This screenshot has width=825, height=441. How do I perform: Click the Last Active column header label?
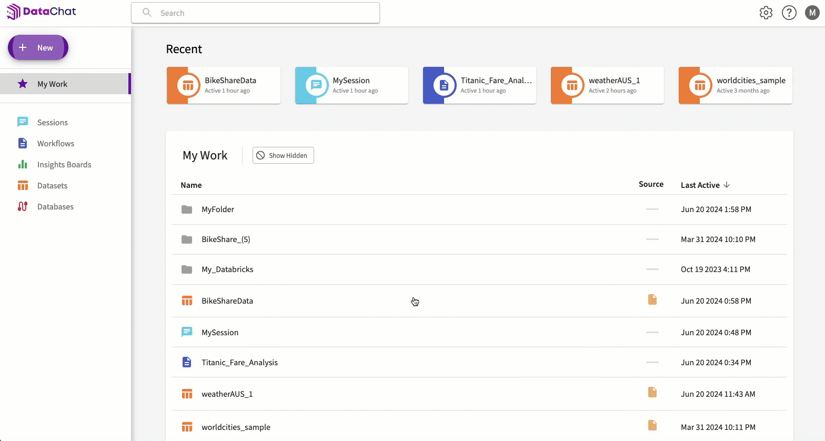pos(700,185)
